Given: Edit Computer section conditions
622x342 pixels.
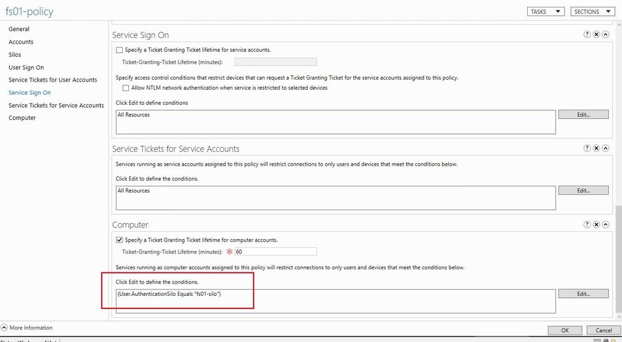Looking at the screenshot, I should 583,293.
